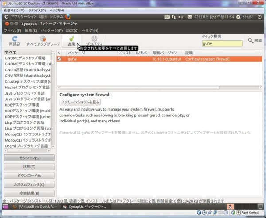This screenshot has width=266, height=218.
Task: Click the Reload (再読込) toolbar icon
Action: pyautogui.click(x=15, y=39)
